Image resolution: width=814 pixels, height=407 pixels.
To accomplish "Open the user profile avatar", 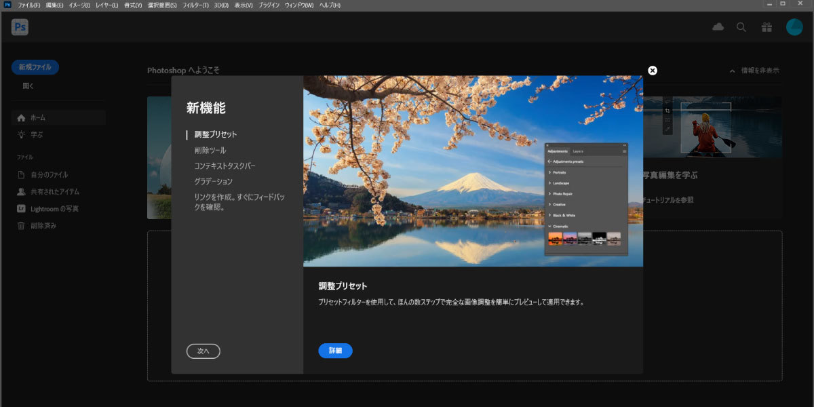I will pos(794,27).
